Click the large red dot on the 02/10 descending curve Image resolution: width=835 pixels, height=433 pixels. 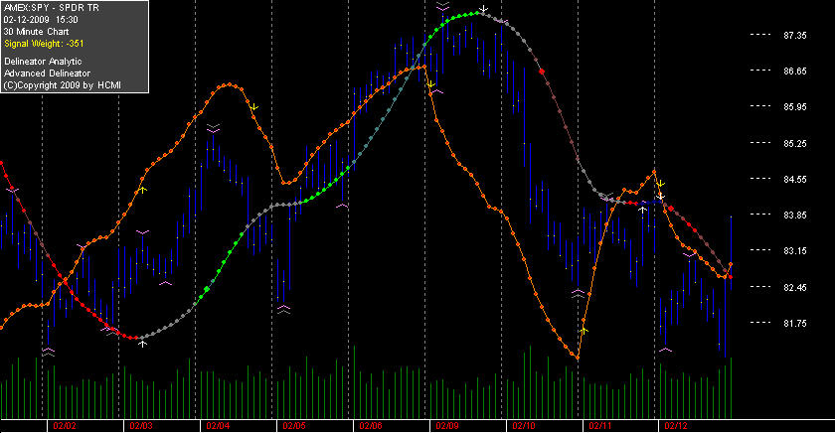542,71
